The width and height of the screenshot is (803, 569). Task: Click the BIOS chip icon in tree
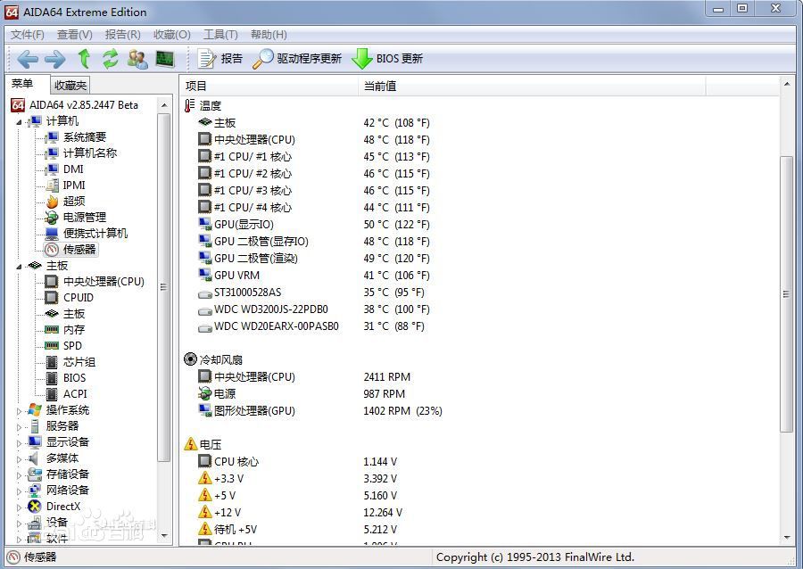[x=52, y=377]
